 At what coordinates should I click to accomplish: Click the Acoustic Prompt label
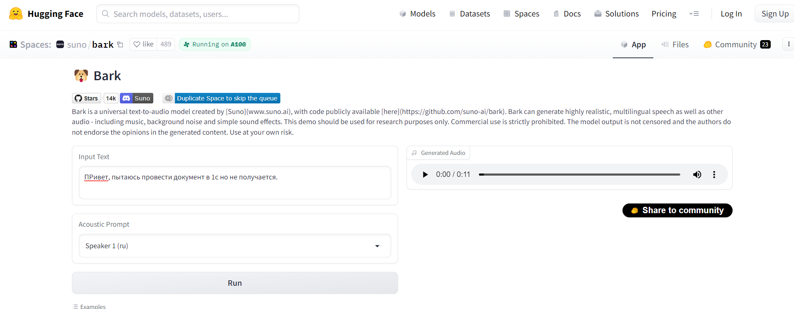pos(104,224)
